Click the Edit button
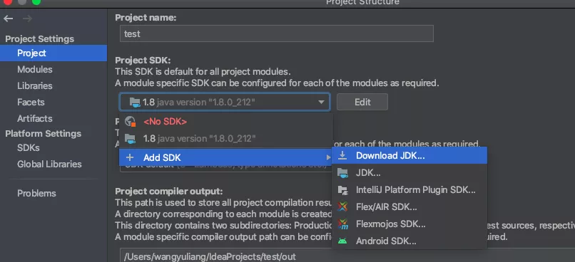This screenshot has height=262, width=575. tap(362, 102)
